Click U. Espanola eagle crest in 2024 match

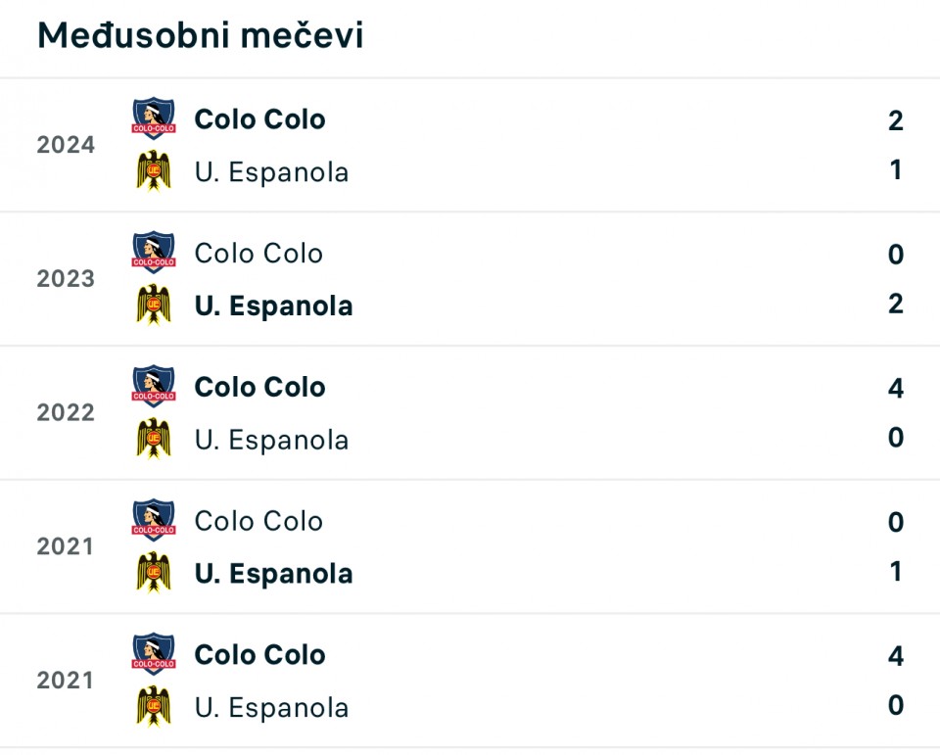(154, 171)
